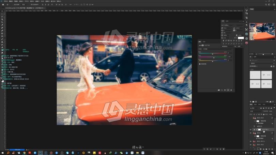Image resolution: width=276 pixels, height=155 pixels.
Task: Click the clip-to-layer icon in Properties panel
Action: pos(219,90)
